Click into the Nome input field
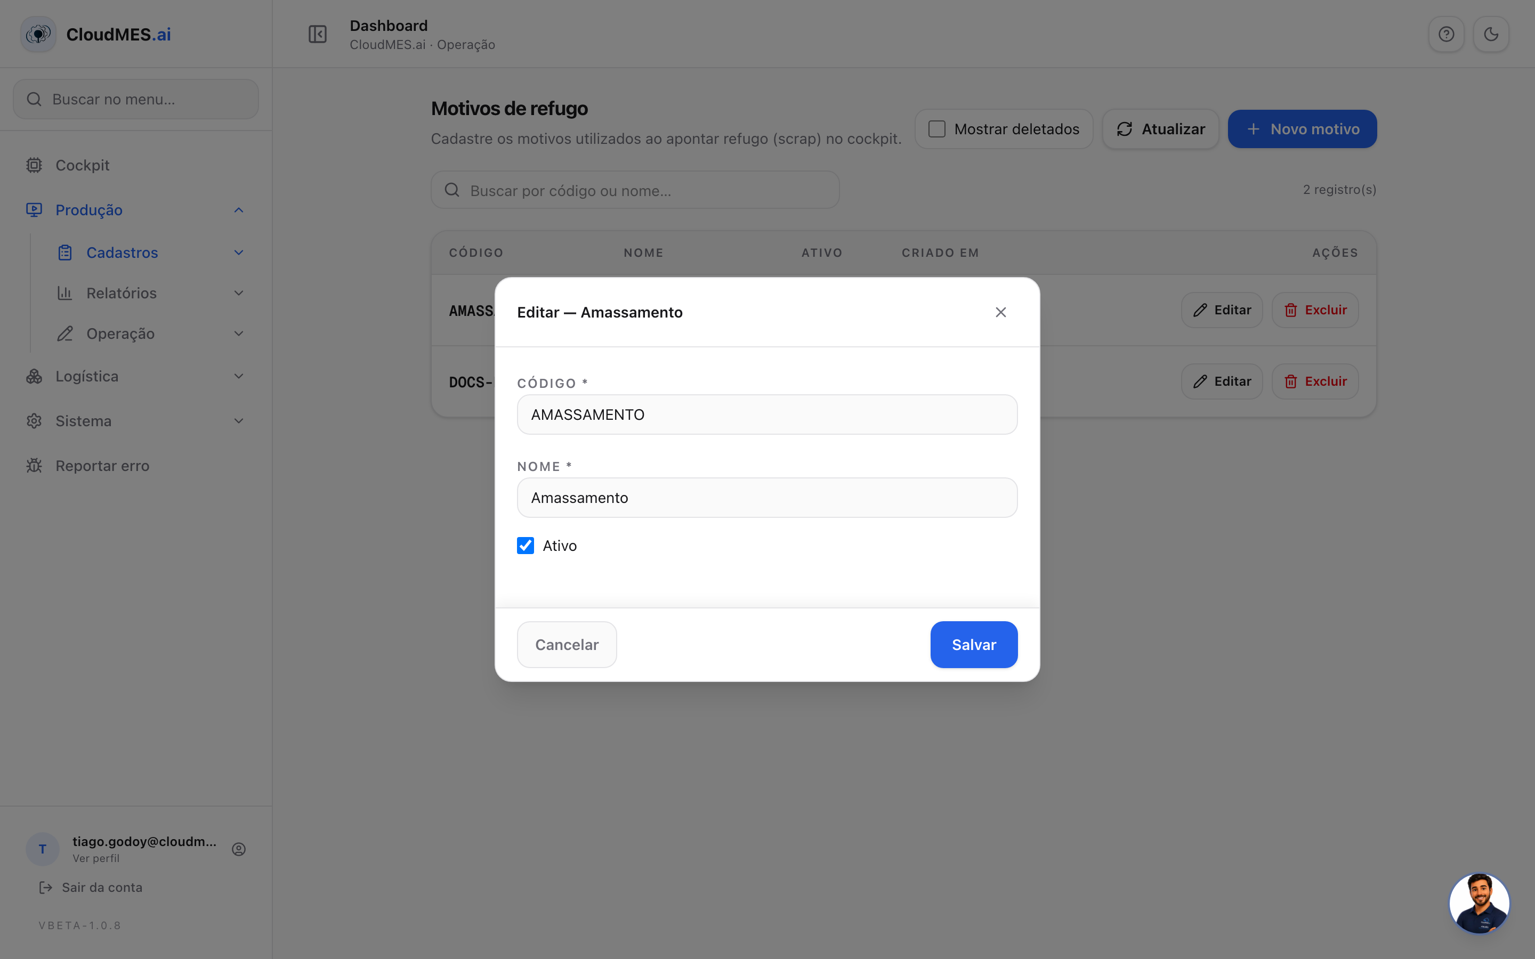 [x=767, y=498]
